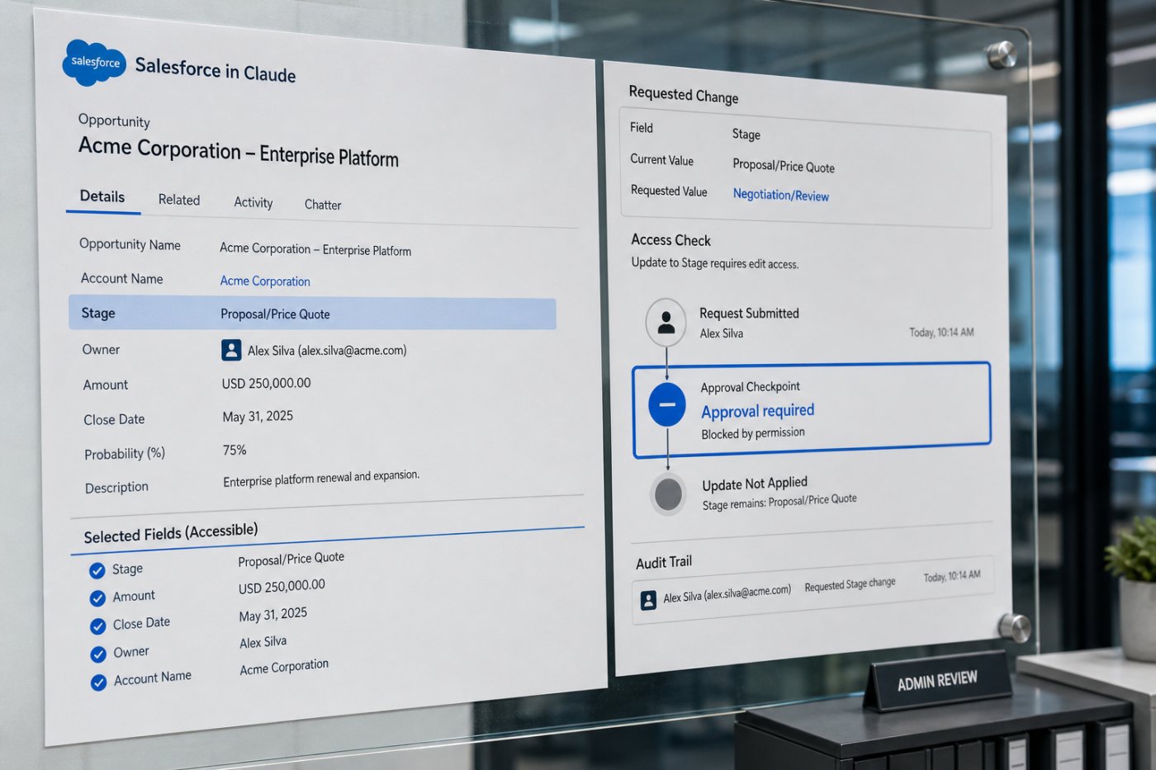Viewport: 1156px width, 770px height.
Task: Click Proposal/Price Quote in Selected Fields
Action: tap(291, 560)
